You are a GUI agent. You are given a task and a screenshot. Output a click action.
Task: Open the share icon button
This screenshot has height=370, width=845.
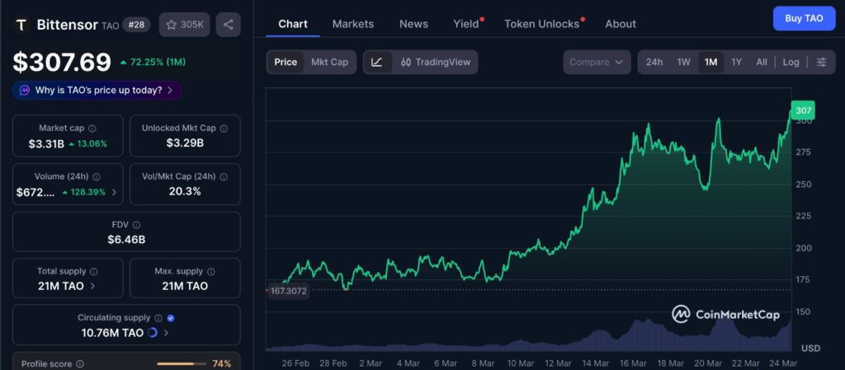click(x=228, y=25)
